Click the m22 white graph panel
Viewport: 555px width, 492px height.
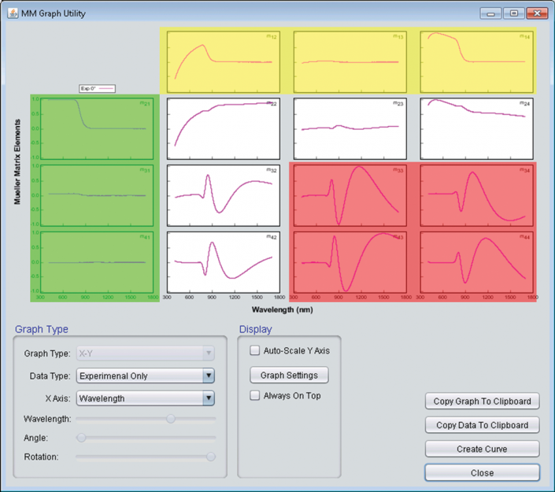click(x=223, y=124)
